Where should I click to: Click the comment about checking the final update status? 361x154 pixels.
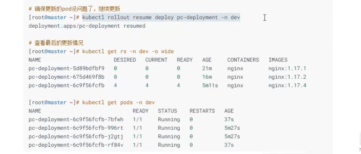point(56,43)
